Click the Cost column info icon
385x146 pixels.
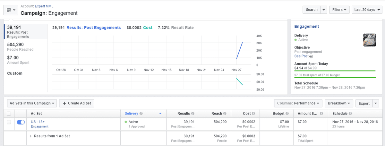[x=253, y=114]
